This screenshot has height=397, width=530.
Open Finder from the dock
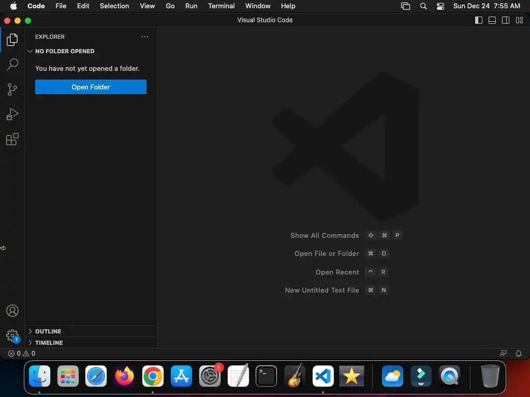pyautogui.click(x=39, y=376)
